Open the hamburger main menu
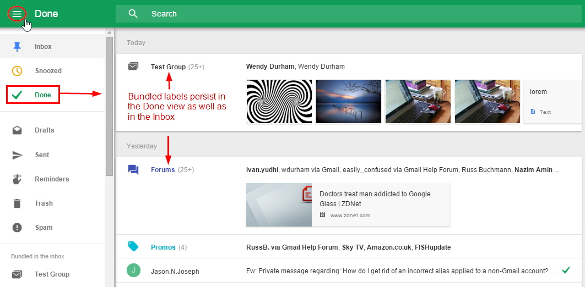Viewport: 585px width, 287px height. 17,14
